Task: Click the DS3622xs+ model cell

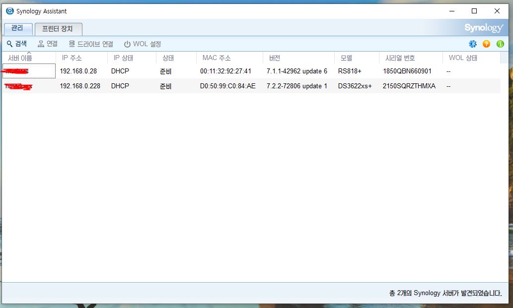Action: (x=355, y=86)
